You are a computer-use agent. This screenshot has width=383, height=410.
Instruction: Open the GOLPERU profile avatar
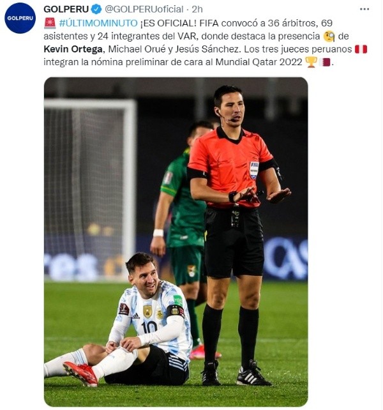pos(20,18)
